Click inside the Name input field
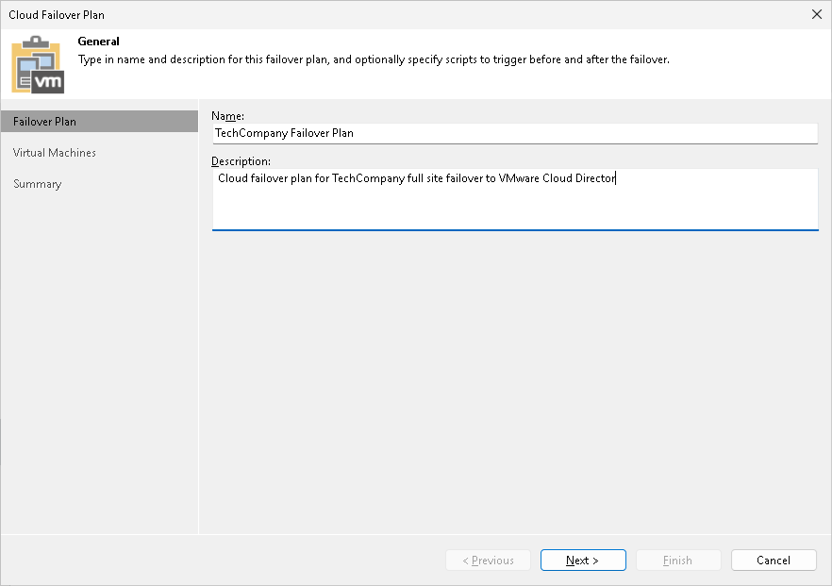 [x=515, y=133]
